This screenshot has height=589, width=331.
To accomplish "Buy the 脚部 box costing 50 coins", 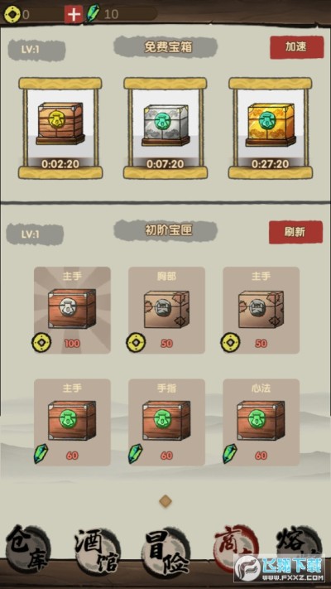I will pyautogui.click(x=166, y=311).
